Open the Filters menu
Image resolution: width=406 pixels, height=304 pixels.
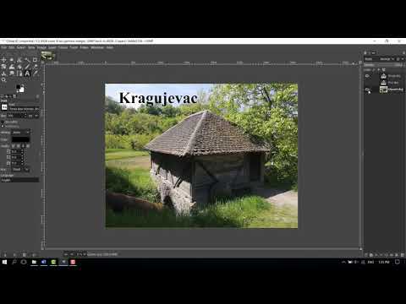[85, 47]
